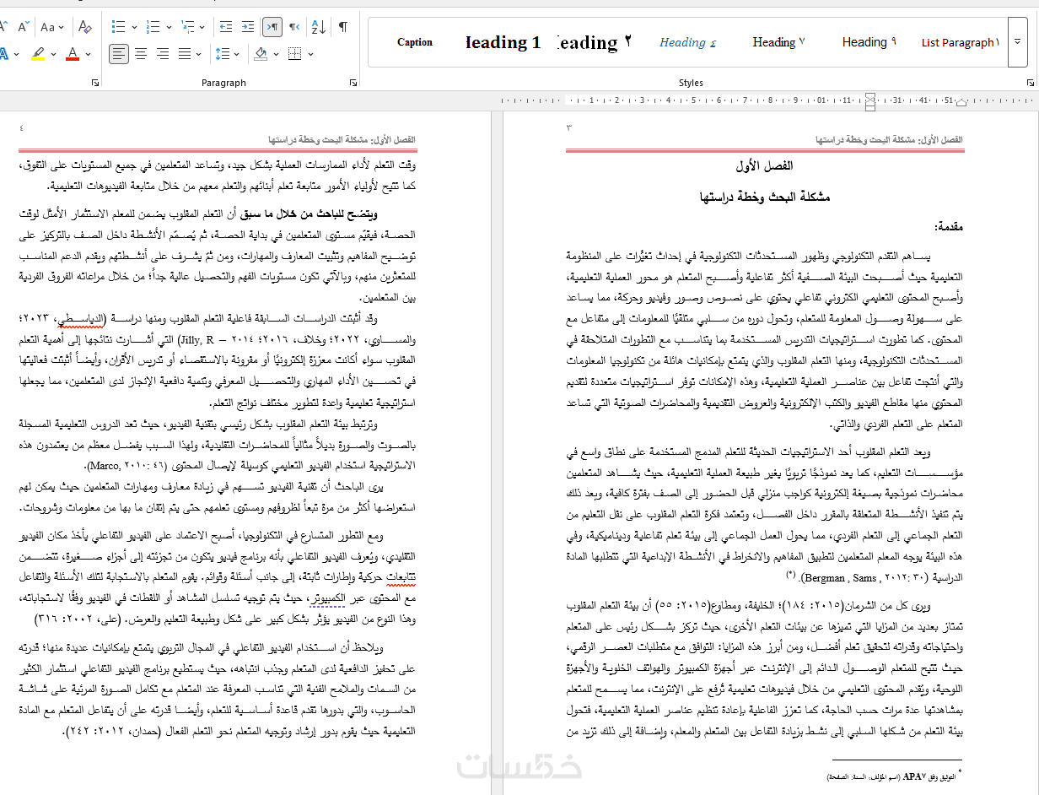Apply a multilevel list

pos(189,27)
